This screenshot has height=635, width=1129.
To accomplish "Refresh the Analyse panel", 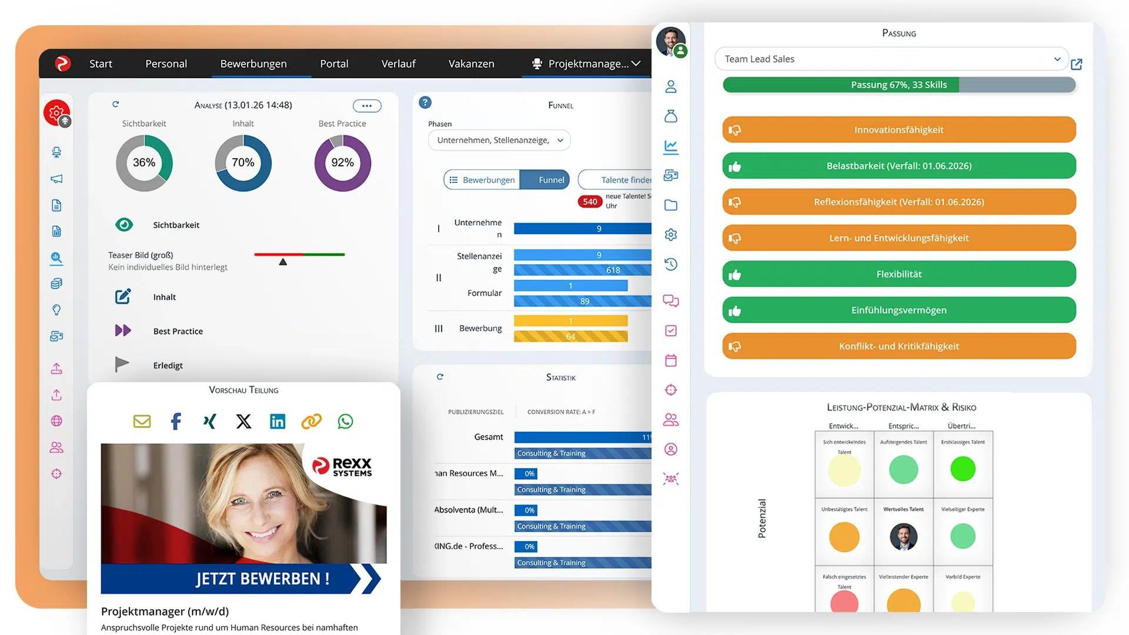I will pyautogui.click(x=116, y=105).
